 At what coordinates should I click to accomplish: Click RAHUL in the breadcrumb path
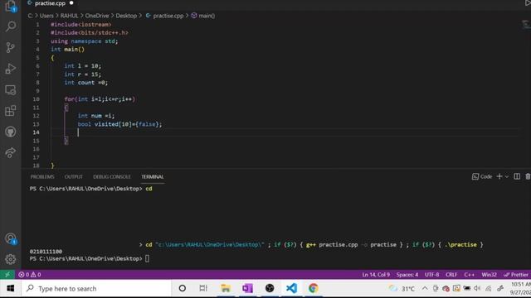[70, 16]
